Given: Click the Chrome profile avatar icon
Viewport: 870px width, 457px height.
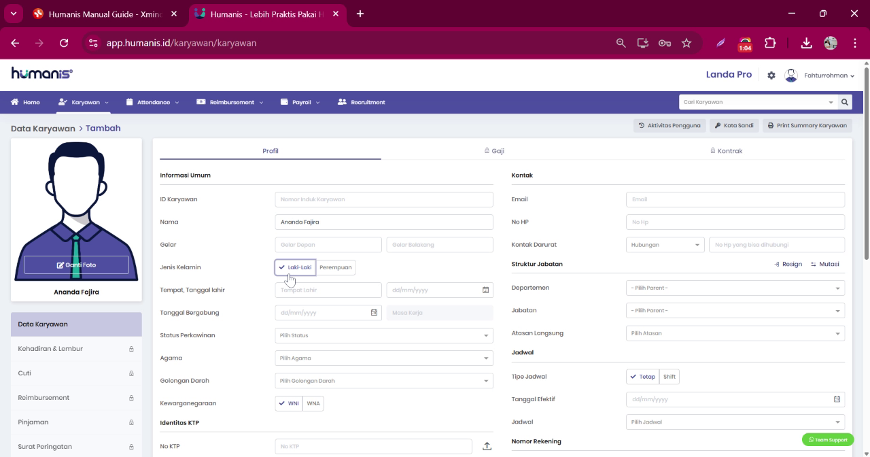Looking at the screenshot, I should tap(831, 43).
